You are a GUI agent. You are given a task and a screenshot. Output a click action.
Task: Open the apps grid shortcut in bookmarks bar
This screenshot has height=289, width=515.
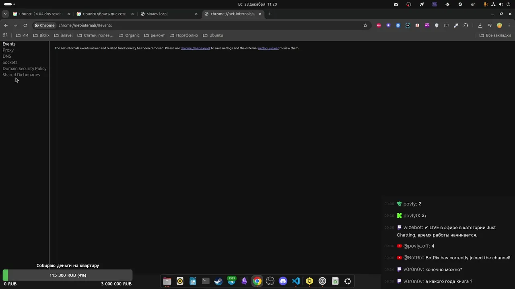(6, 35)
